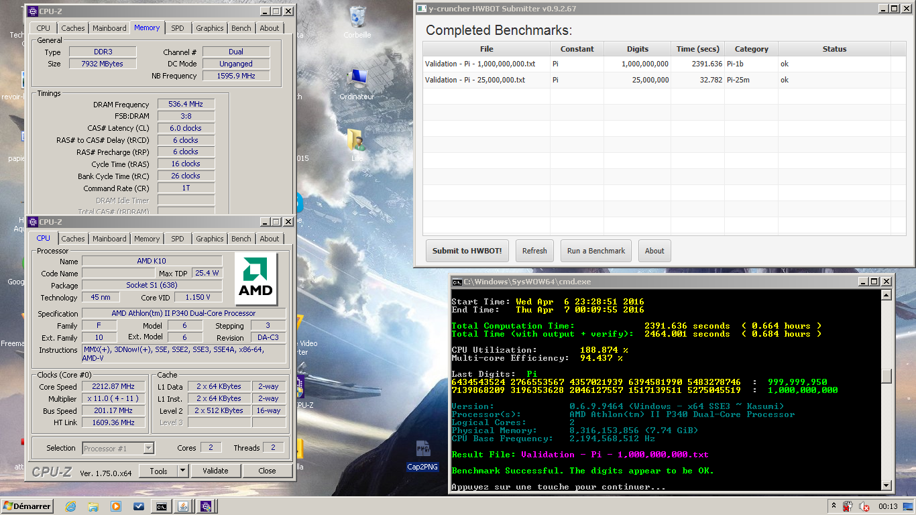Open Internet Explorer from the taskbar
Screen dimensions: 916x515
(71, 506)
